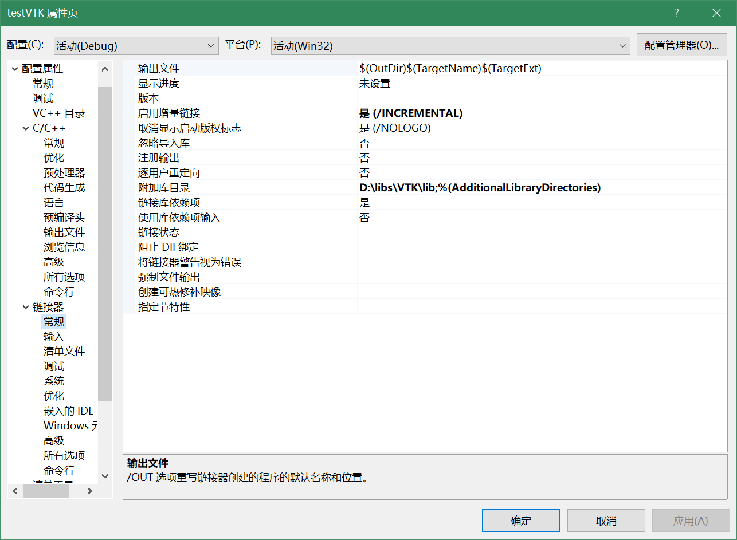737x540 pixels.
Task: Select 清单文件 under 链接器
Action: [64, 352]
